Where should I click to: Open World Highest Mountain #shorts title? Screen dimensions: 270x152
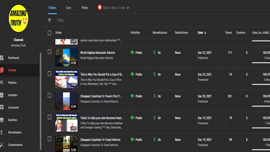coord(98,53)
